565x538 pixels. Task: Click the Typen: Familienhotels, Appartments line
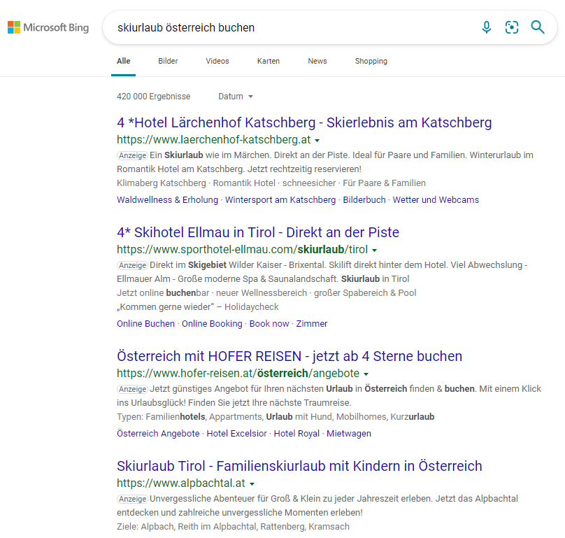[276, 417]
